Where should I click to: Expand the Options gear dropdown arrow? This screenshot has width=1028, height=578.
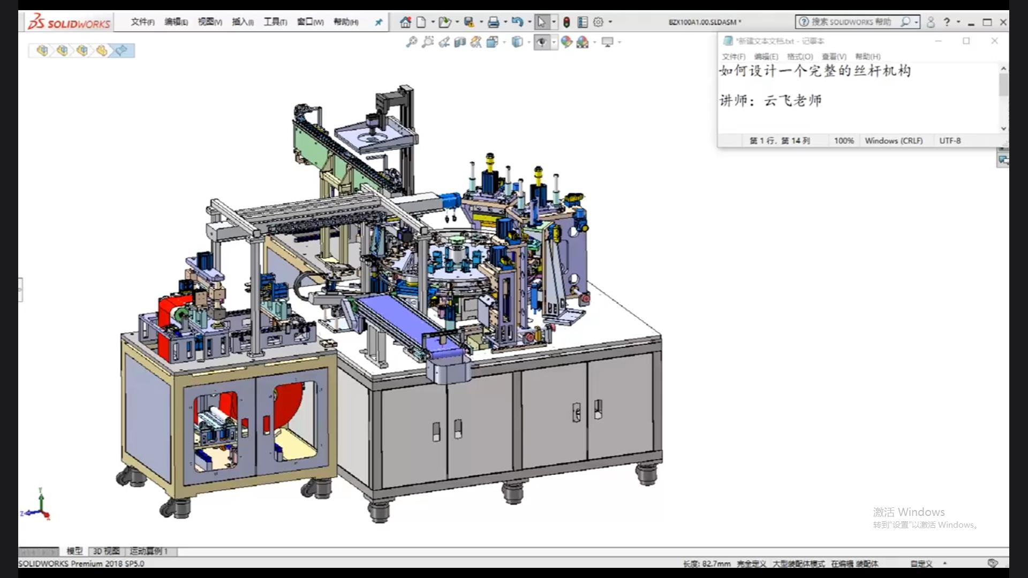pyautogui.click(x=610, y=22)
